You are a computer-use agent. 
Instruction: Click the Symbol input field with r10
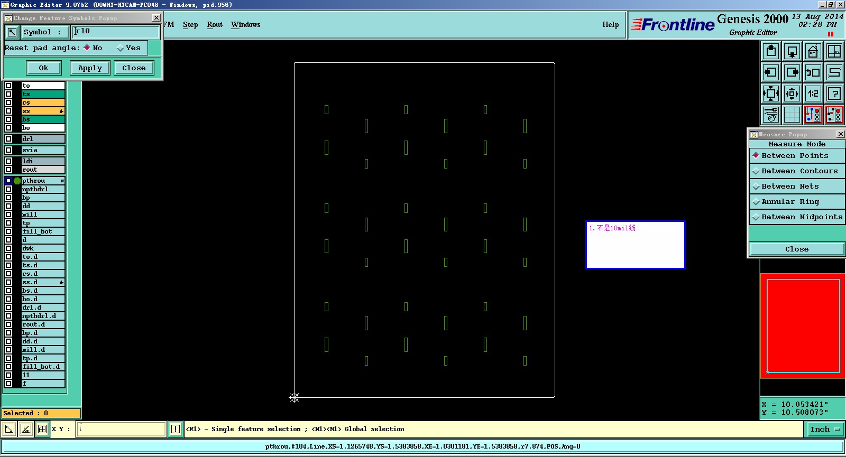[x=116, y=32]
